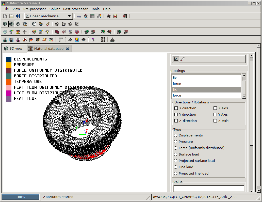Check the Z Axis rotation box
Image resolution: width=262 pixels, height=202 pixels.
coord(215,121)
